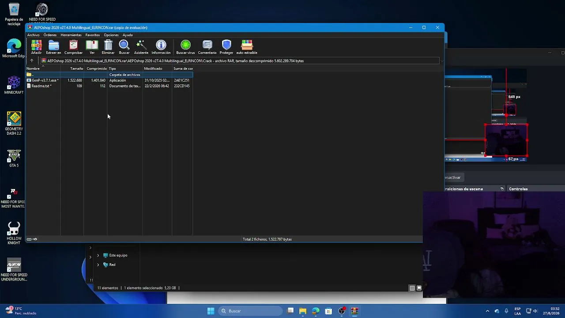Select the parent folder row
This screenshot has width=565, height=318.
tap(109, 75)
